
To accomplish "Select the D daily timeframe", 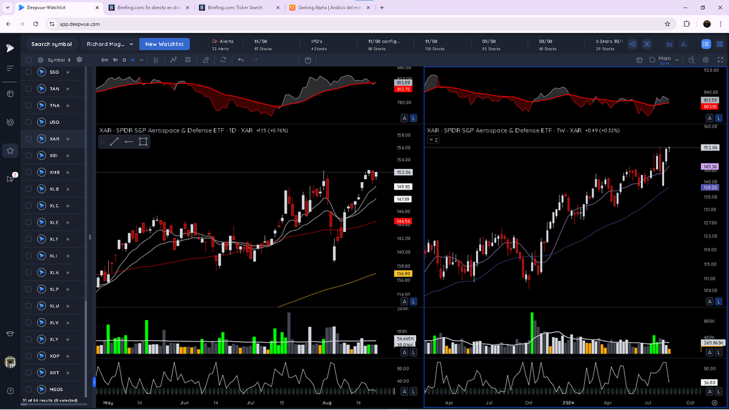I will pyautogui.click(x=125, y=60).
